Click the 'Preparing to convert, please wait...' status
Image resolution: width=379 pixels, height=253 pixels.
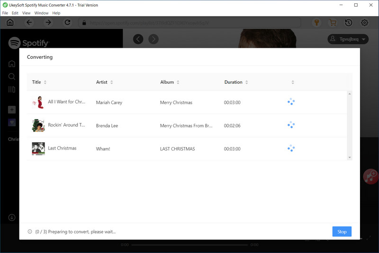pyautogui.click(x=82, y=232)
